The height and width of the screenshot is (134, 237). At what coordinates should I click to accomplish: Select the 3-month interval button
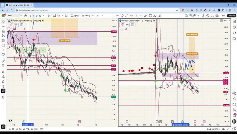[40, 16]
